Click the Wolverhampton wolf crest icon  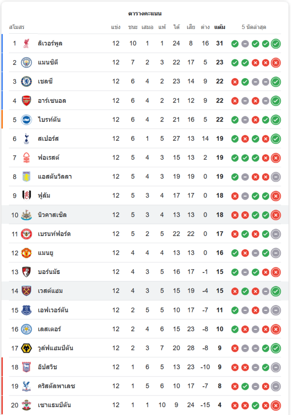click(x=26, y=348)
